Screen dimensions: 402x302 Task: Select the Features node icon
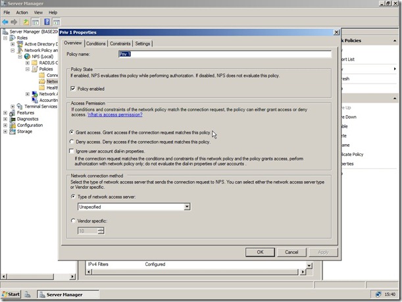click(x=13, y=113)
